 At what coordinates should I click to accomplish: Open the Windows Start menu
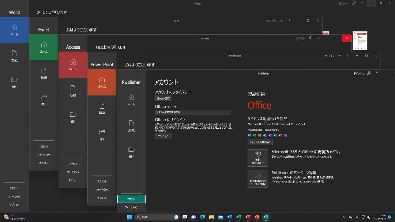tap(129, 217)
